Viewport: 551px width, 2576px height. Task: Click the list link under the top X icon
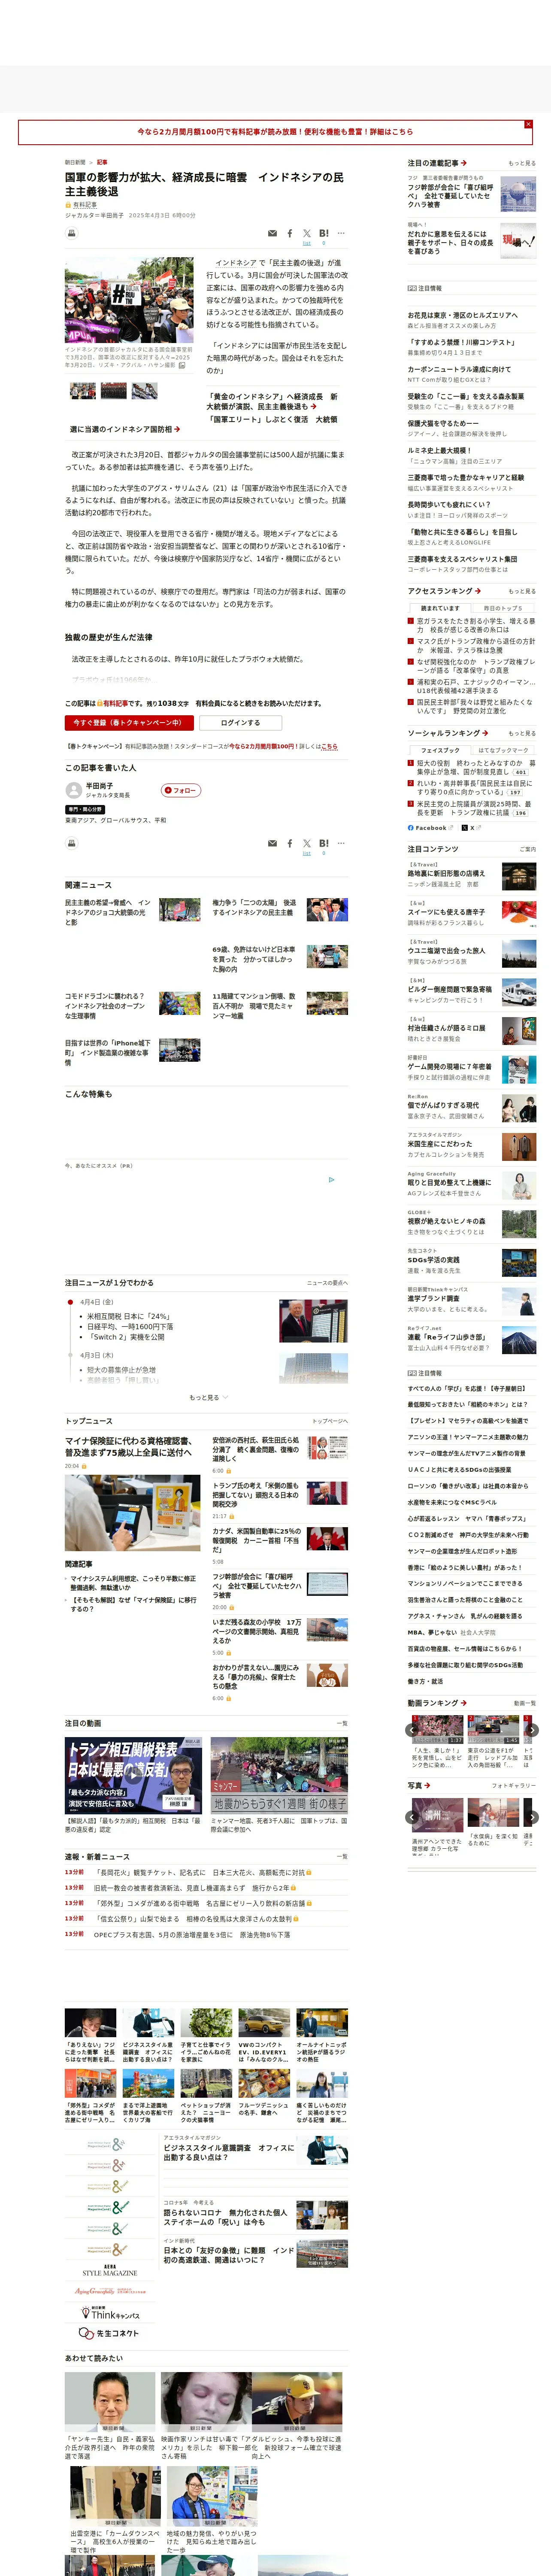coord(307,243)
